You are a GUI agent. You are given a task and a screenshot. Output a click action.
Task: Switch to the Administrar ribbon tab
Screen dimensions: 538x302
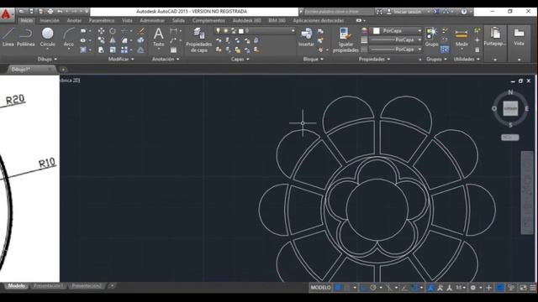(x=152, y=20)
